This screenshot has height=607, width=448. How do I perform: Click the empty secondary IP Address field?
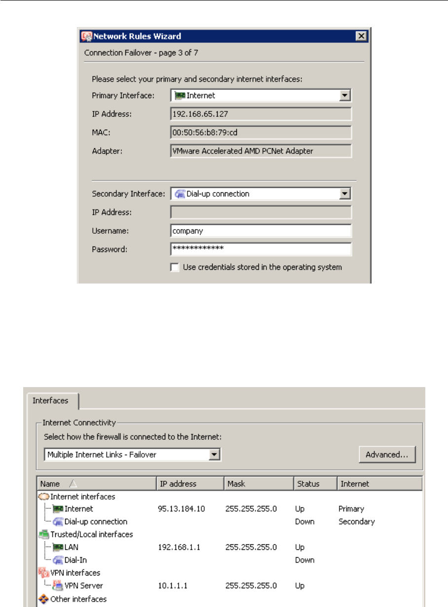pos(261,213)
